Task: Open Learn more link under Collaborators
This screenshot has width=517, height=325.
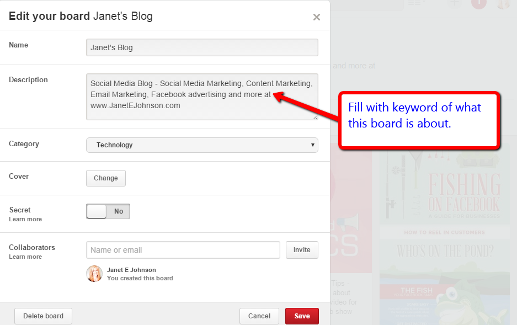Action: click(25, 257)
